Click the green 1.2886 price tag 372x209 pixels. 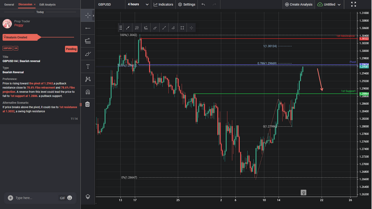[364, 94]
